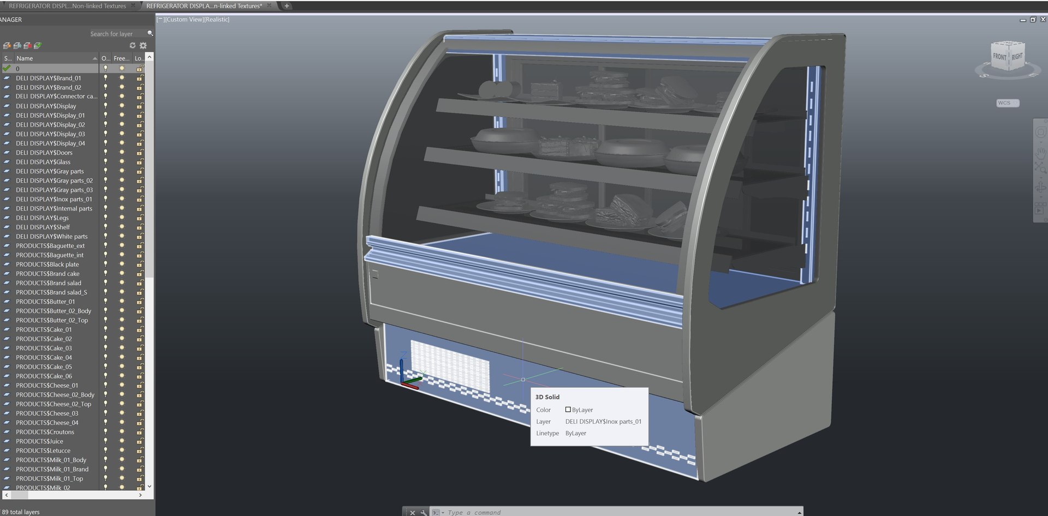Open the Realistic visual style menu
Screen dimensions: 1048x516
217,20
